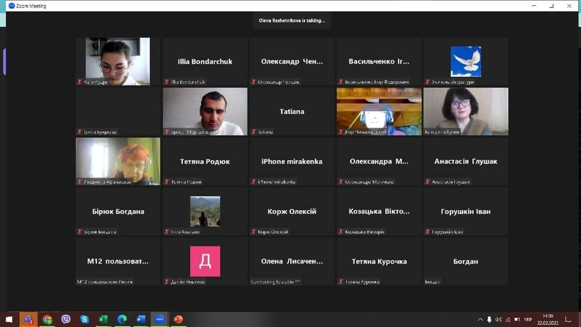The image size is (581, 327).
Task: Select the Zoom app in the taskbar
Action: tap(159, 319)
